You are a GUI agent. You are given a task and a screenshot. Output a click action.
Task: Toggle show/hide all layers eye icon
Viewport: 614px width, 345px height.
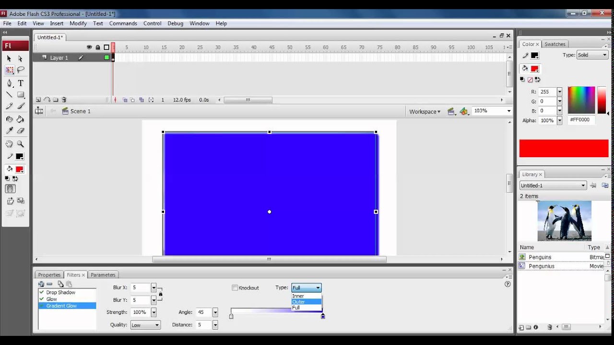pyautogui.click(x=89, y=47)
